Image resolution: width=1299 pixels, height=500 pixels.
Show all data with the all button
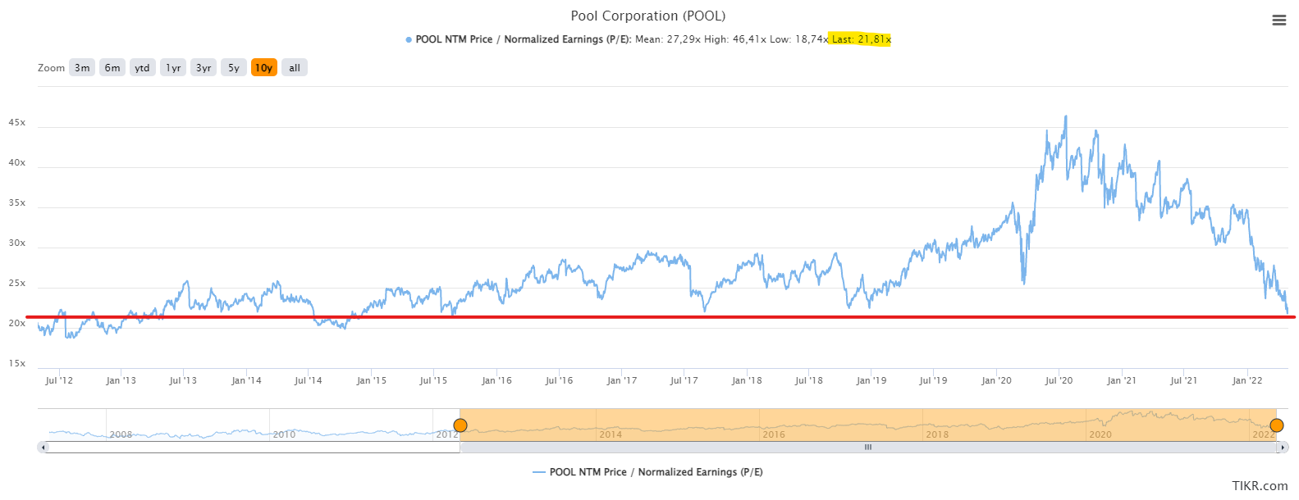click(295, 68)
